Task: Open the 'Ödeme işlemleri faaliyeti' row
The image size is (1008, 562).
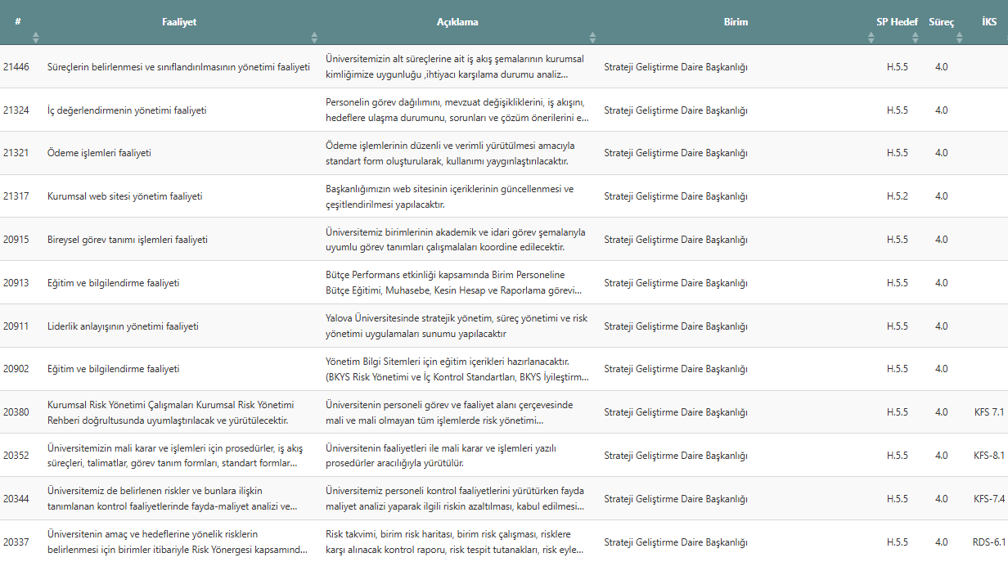Action: pos(99,153)
